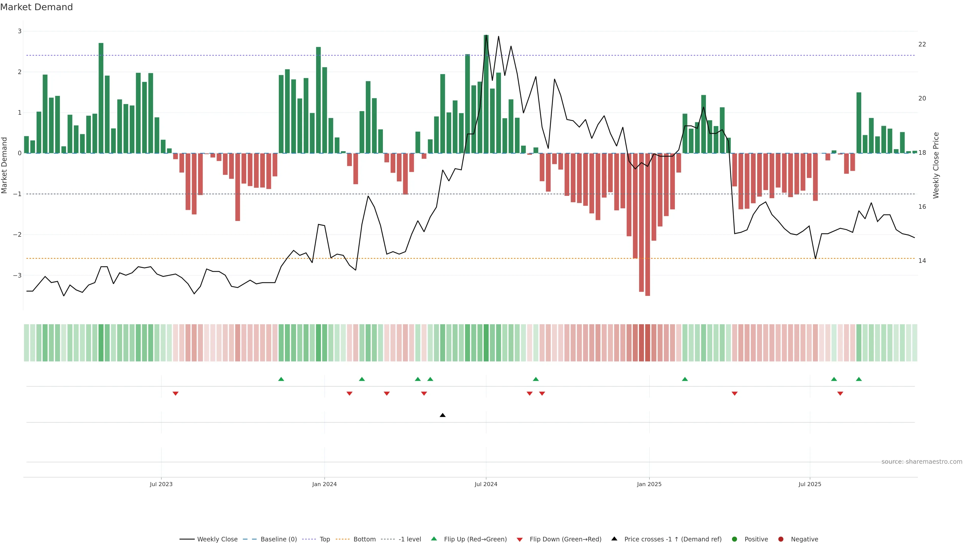The height and width of the screenshot is (548, 975).
Task: Toggle the -1 level legend entry
Action: coord(410,539)
